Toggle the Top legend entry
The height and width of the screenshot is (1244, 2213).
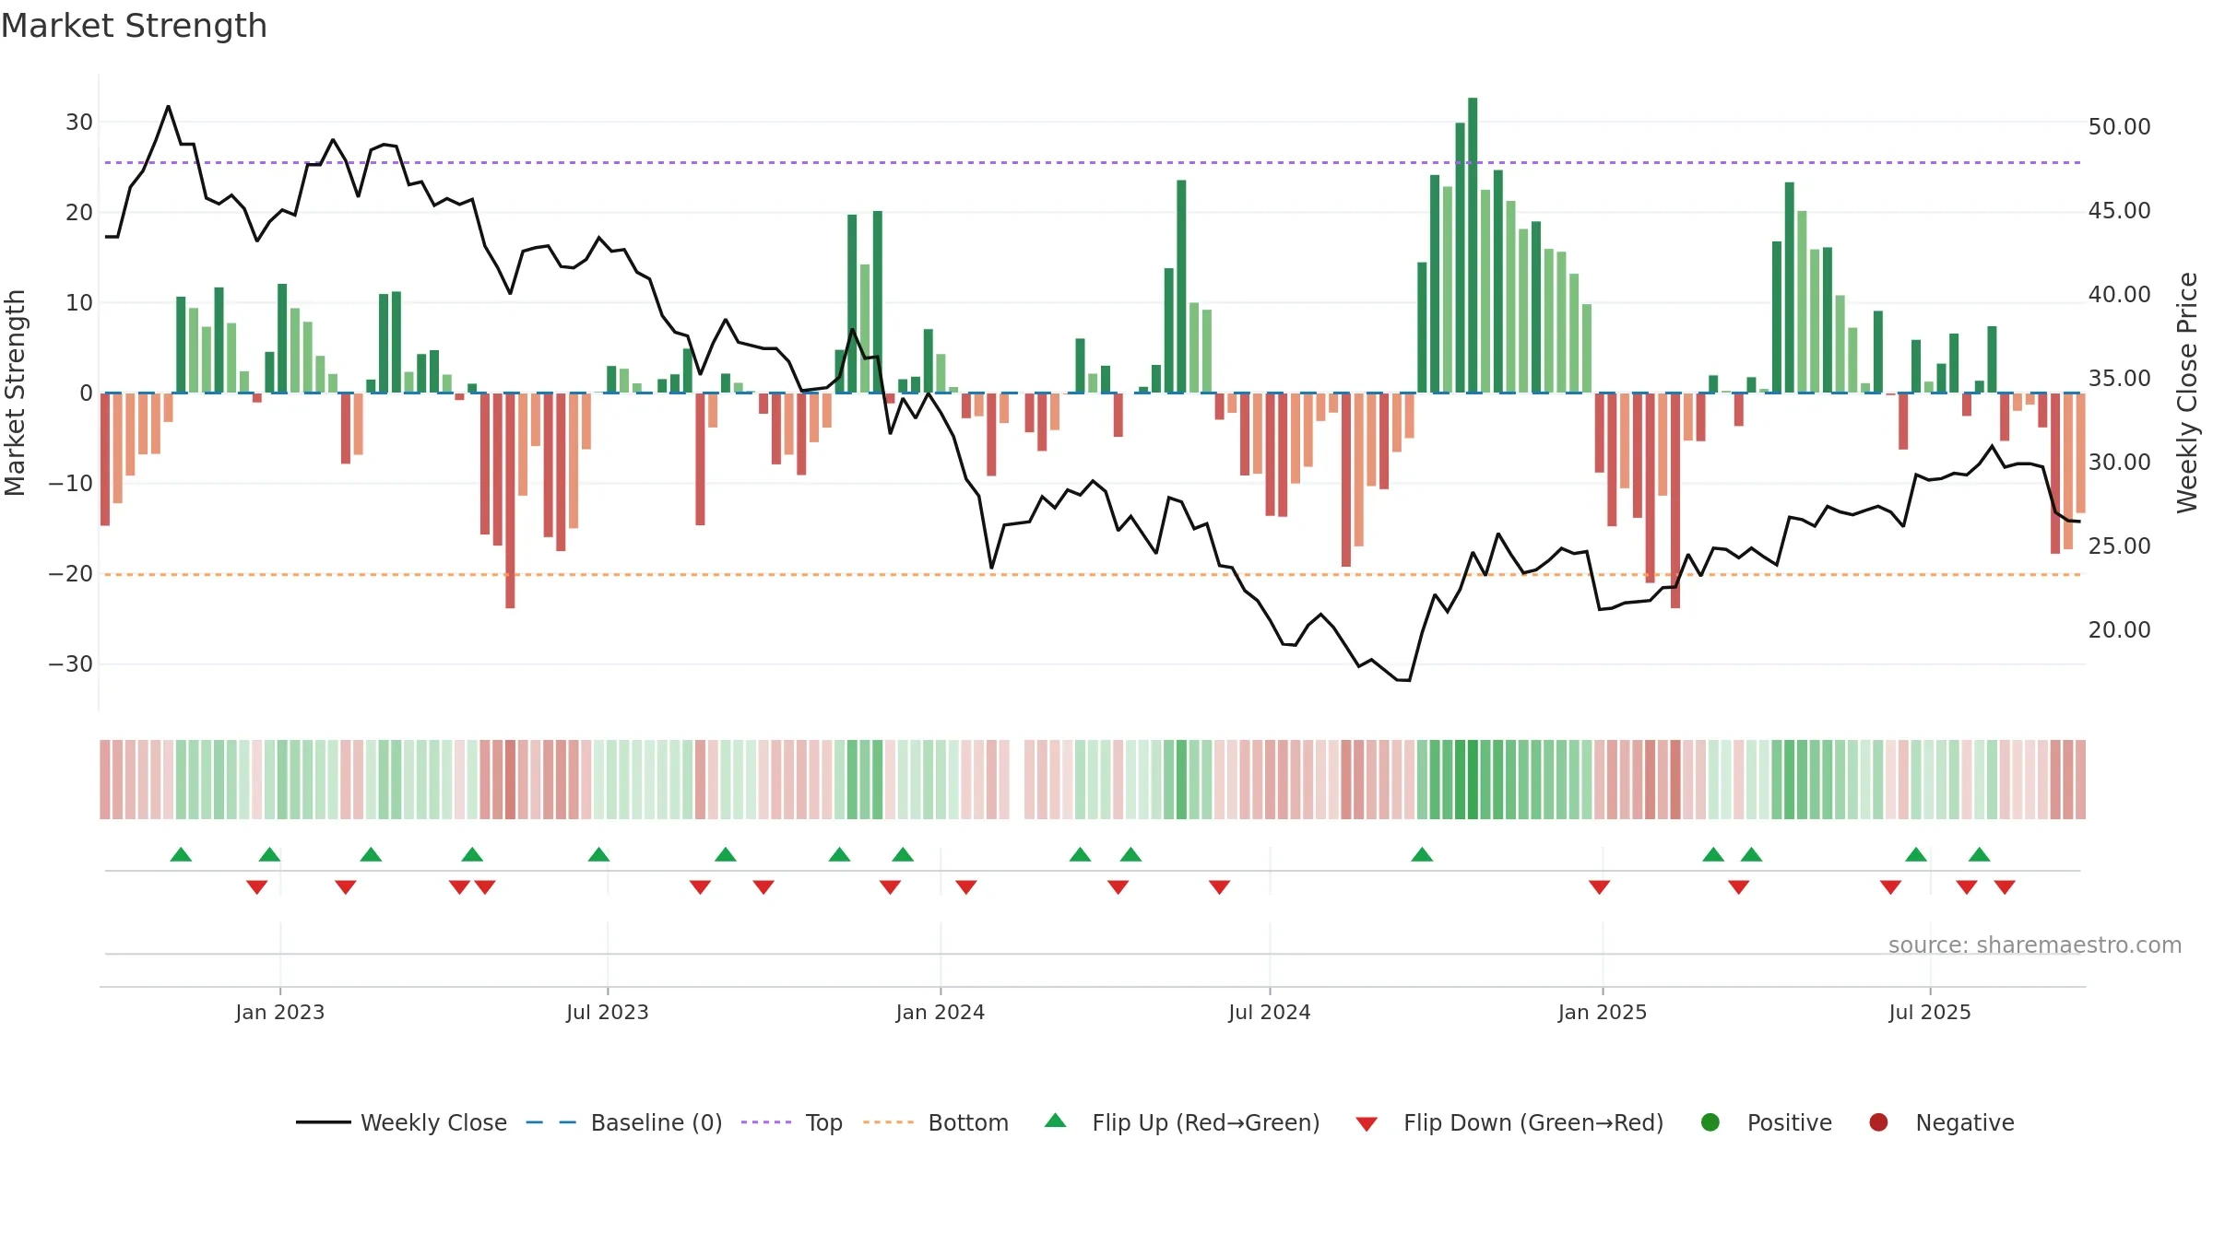coord(792,1122)
